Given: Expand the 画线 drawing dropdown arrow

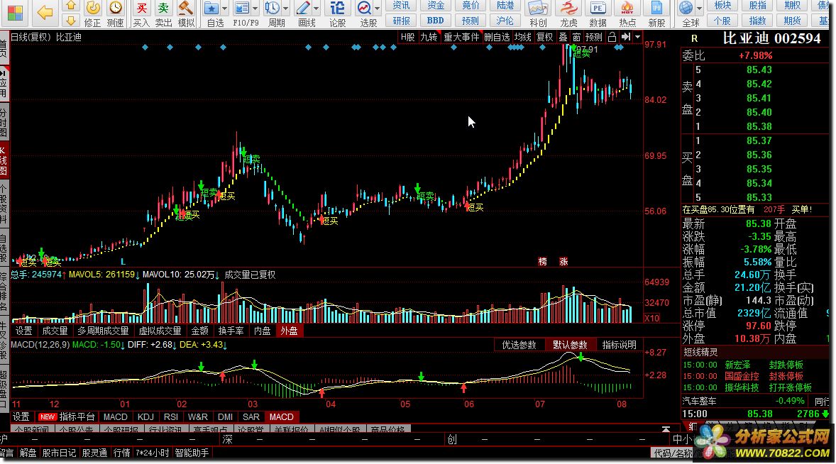Looking at the screenshot, I should coord(317,9).
